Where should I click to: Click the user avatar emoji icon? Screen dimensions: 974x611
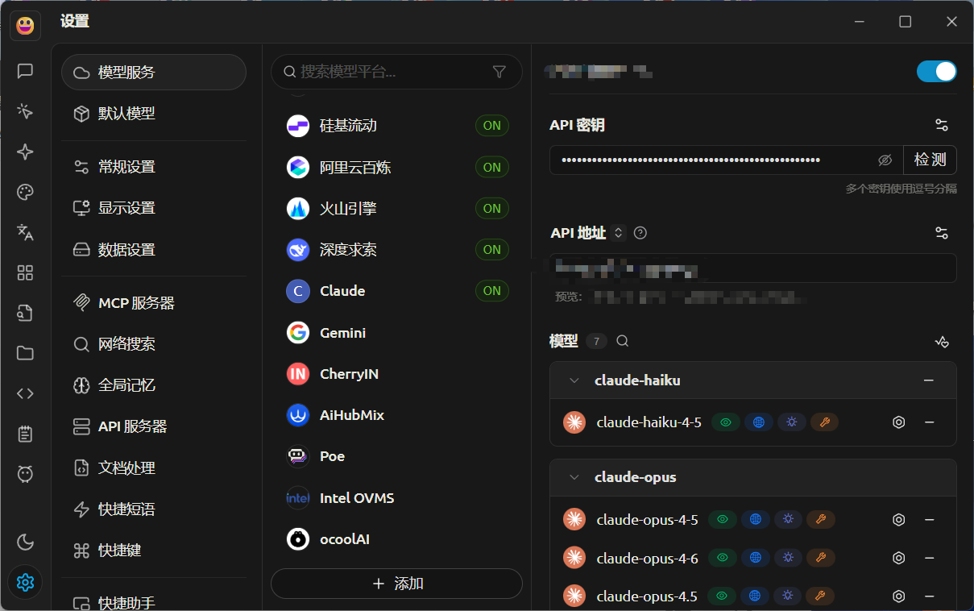(25, 26)
